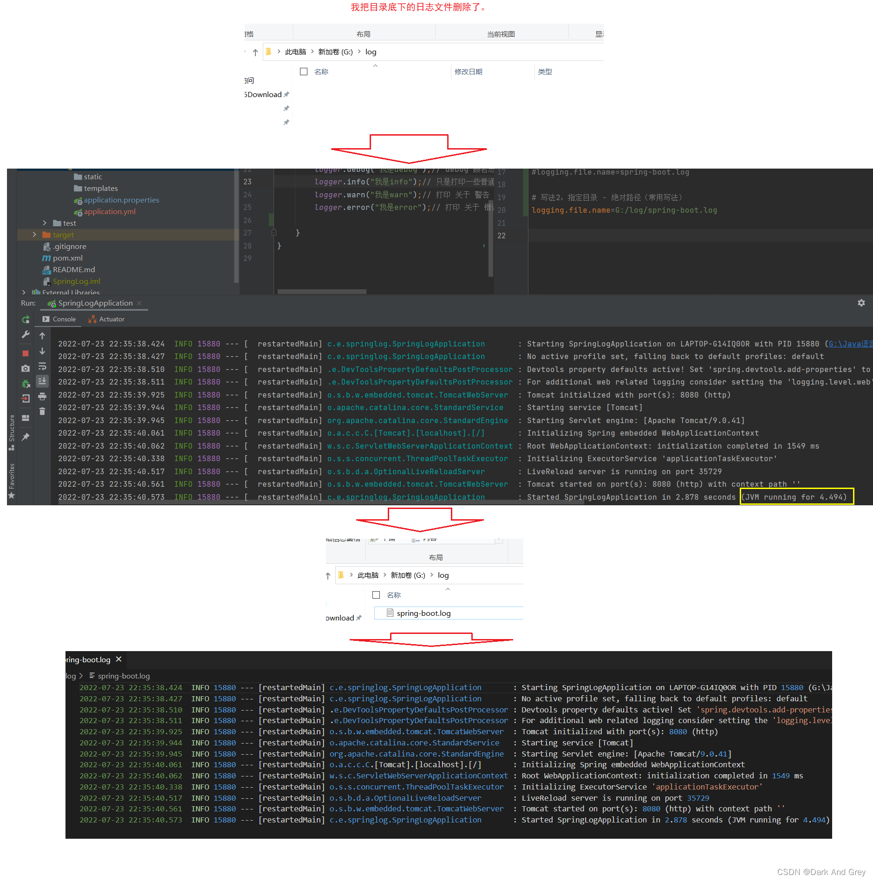The height and width of the screenshot is (881, 873).
Task: Click the chevron after 新加卷 (G:) in lower breadcrumb
Action: point(432,575)
